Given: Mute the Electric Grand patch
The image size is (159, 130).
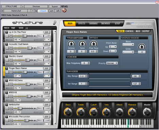Looking at the screenshot, I should tap(11, 60).
